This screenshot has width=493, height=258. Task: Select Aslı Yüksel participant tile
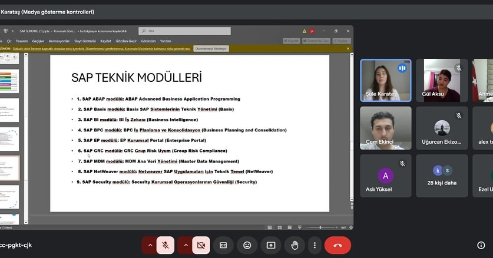point(385,176)
